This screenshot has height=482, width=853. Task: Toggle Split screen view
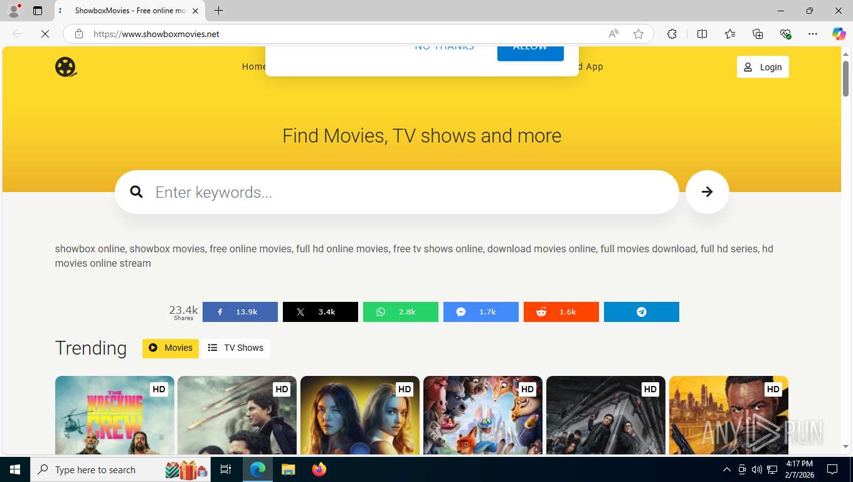(x=702, y=34)
